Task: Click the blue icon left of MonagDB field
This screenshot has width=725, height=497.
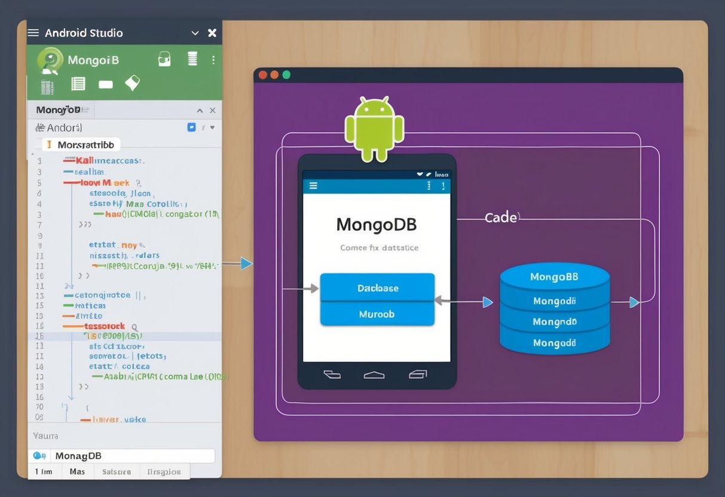Action: (x=39, y=456)
